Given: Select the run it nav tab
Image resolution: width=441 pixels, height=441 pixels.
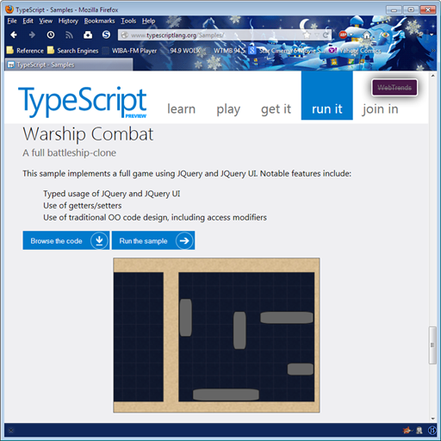Looking at the screenshot, I should point(327,96).
